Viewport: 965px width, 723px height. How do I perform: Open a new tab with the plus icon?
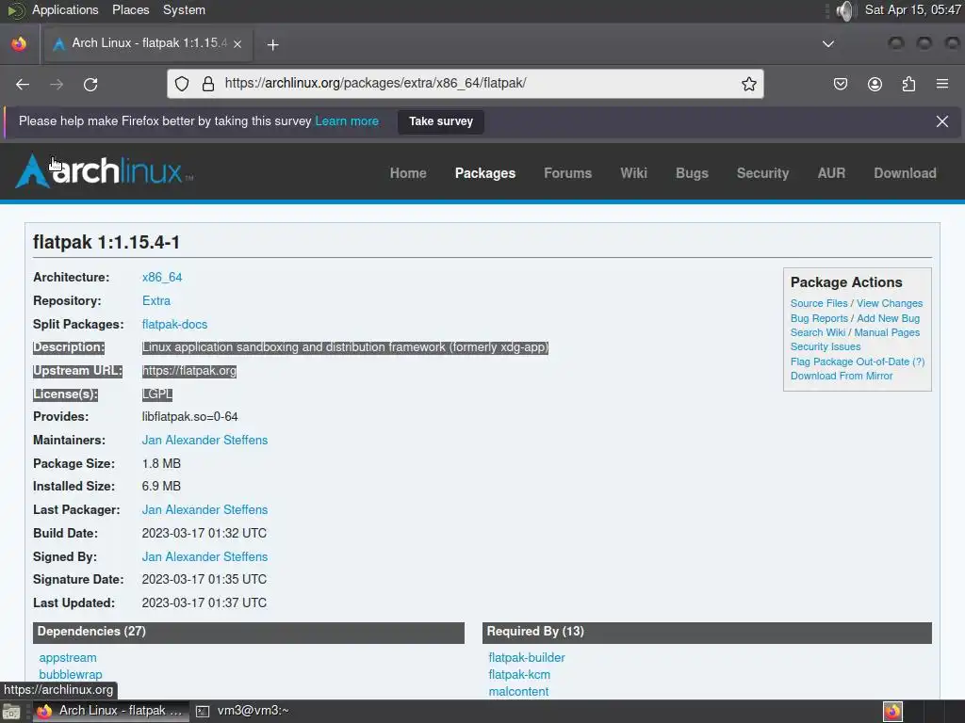(272, 44)
